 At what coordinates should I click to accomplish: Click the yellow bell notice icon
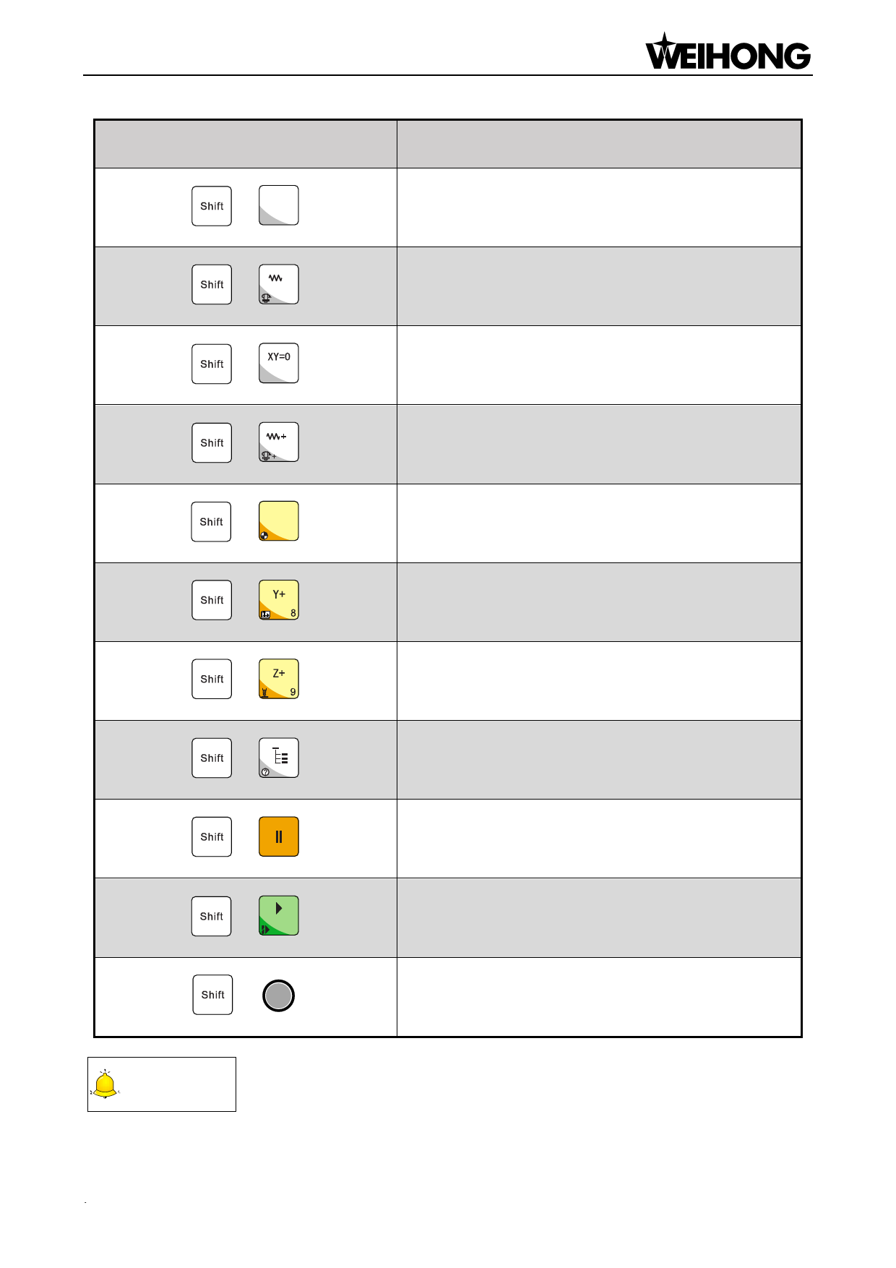tap(105, 1084)
